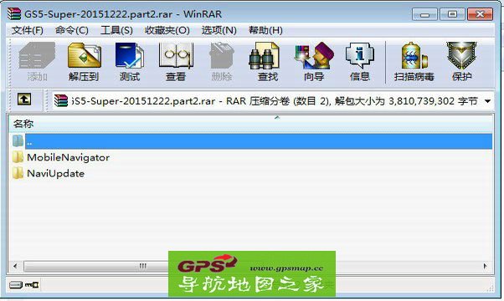Click the WinRAR title bar books icon
This screenshot has width=504, height=301.
[x=14, y=14]
